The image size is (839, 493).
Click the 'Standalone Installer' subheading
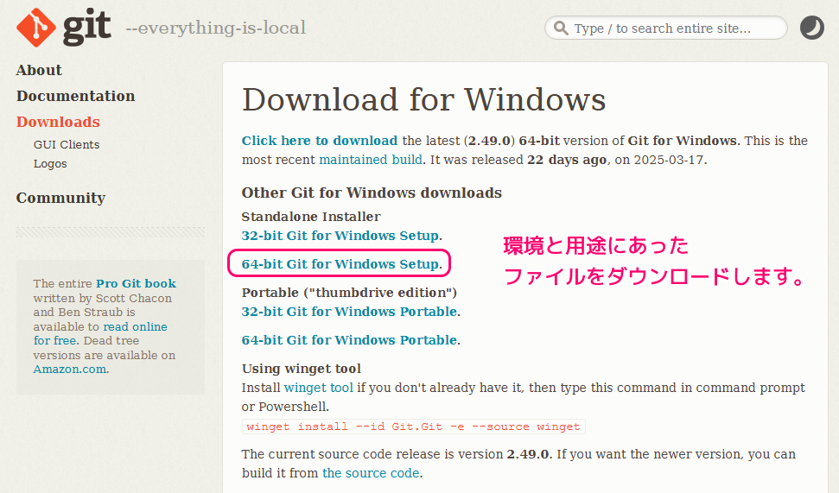point(311,217)
